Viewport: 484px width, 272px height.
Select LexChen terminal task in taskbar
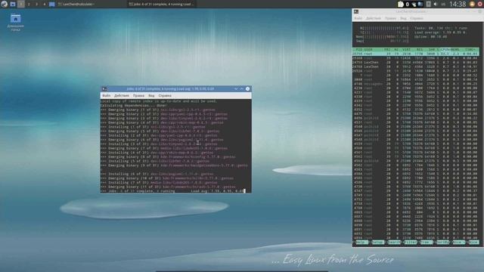coord(91,4)
